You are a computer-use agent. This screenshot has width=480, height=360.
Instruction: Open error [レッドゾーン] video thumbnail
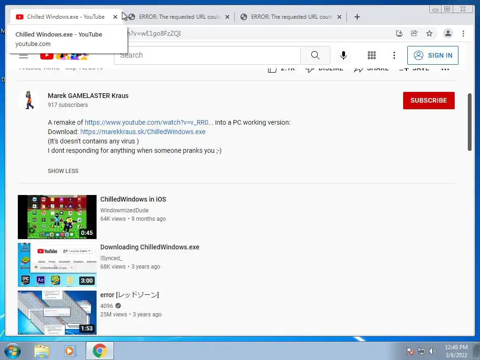[57, 313]
